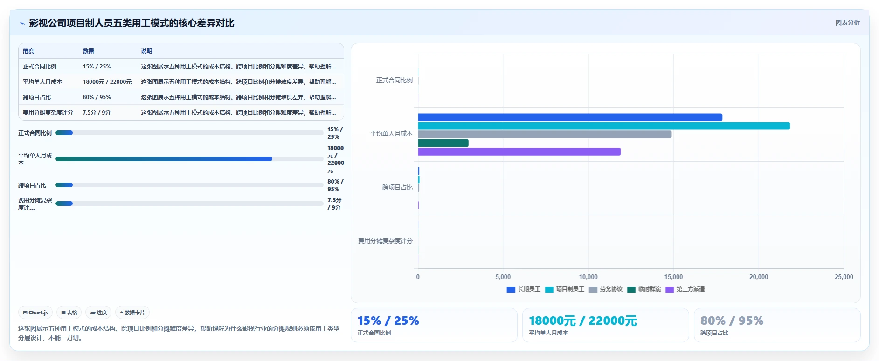
Task: Open the 80% / 95% data card
Action: (777, 325)
